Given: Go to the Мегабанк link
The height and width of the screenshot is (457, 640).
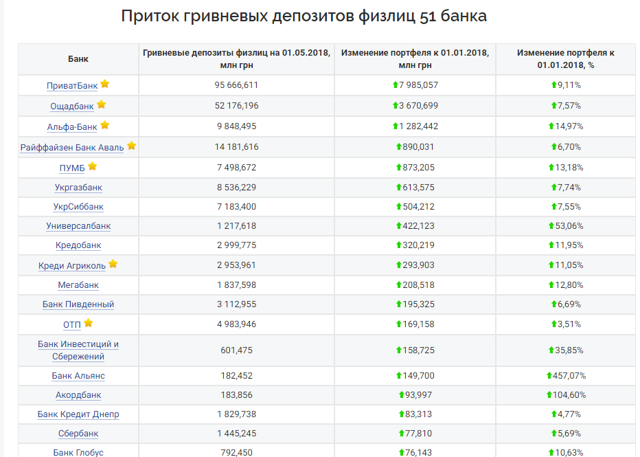Looking at the screenshot, I should 78,285.
